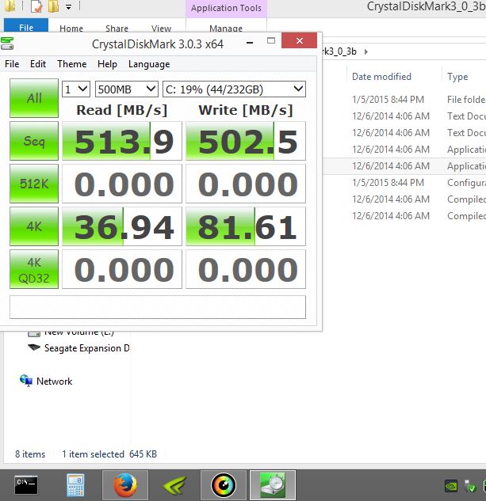Viewport: 486px width, 501px height.
Task: Open Firefox from taskbar
Action: click(125, 485)
